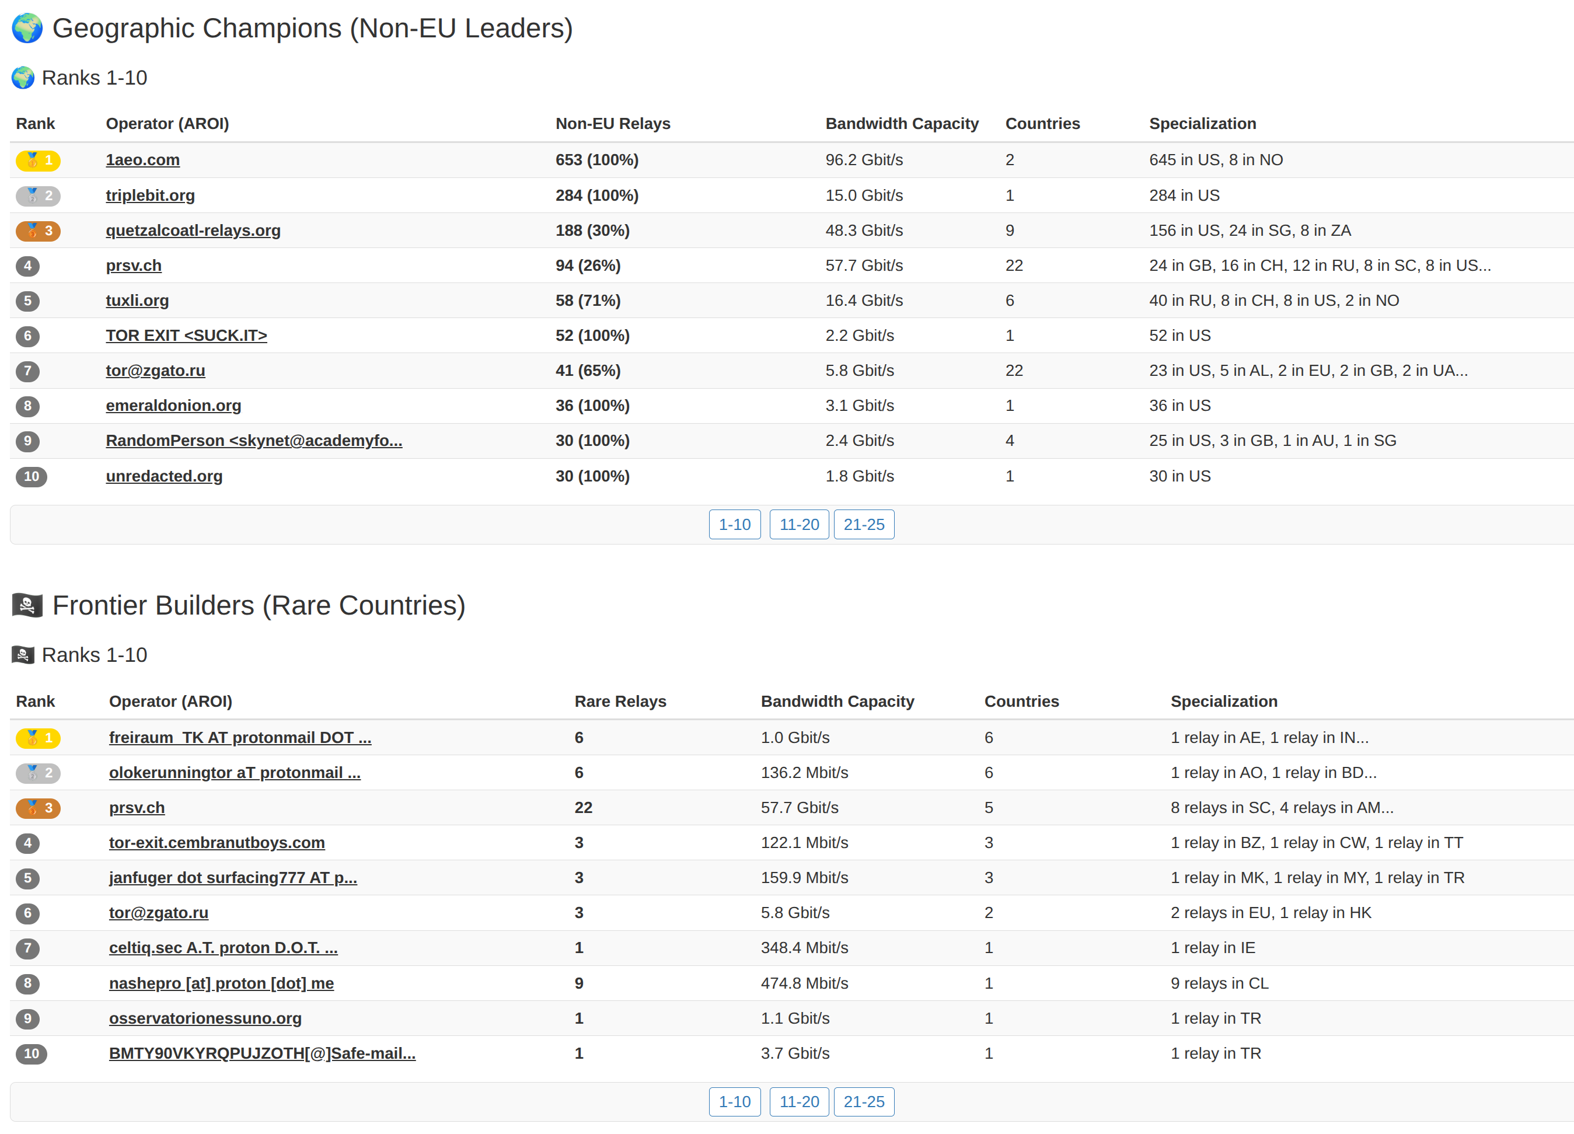Screen dimensions: 1574x1134
Task: Click the '474.8 Mbit/s' bandwidth cell
Action: coord(804,983)
